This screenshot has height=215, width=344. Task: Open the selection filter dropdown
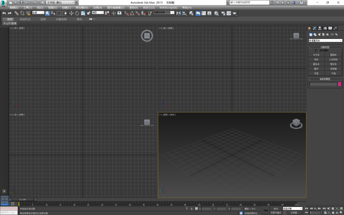click(x=38, y=13)
